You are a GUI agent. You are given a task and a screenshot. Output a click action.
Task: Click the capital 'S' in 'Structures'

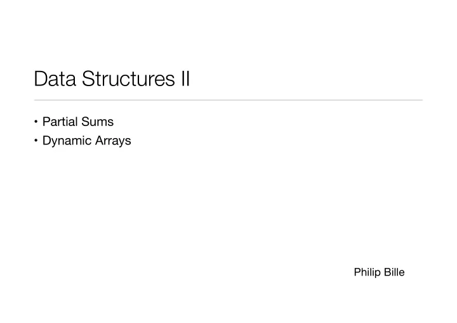pos(88,79)
